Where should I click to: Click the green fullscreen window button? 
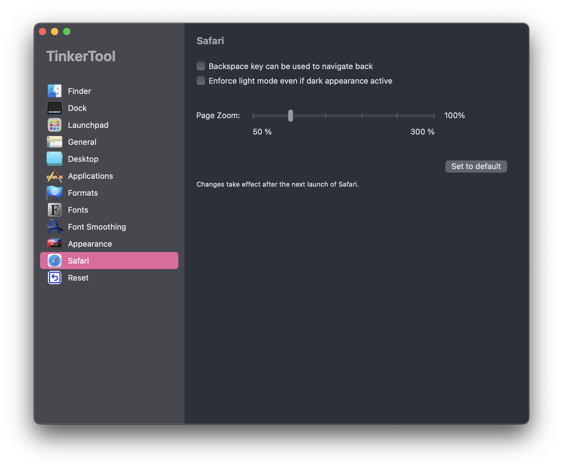tap(67, 32)
